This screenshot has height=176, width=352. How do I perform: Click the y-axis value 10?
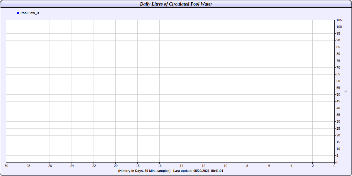(338, 149)
